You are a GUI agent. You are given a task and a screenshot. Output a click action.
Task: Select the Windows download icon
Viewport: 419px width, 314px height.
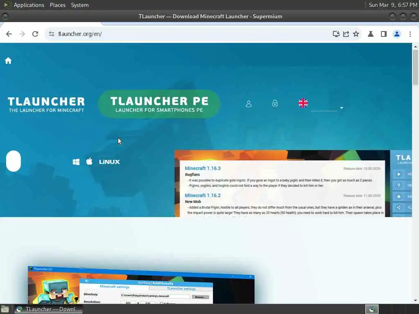click(x=76, y=162)
